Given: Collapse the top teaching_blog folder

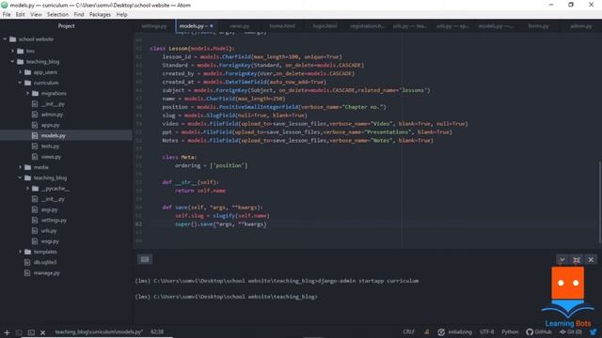Looking at the screenshot, I should pyautogui.click(x=12, y=61).
